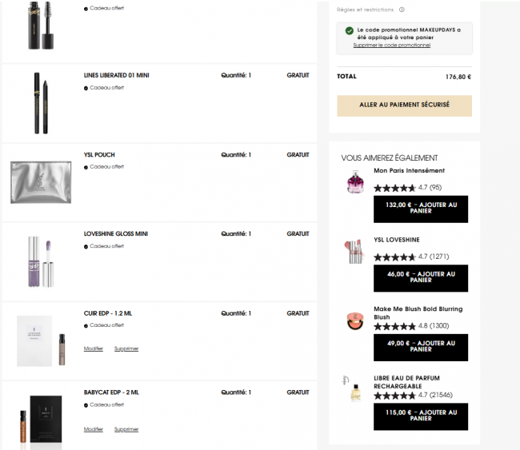Remove the MAKEUPDAYS promo code link
The image size is (520, 450).
[392, 45]
